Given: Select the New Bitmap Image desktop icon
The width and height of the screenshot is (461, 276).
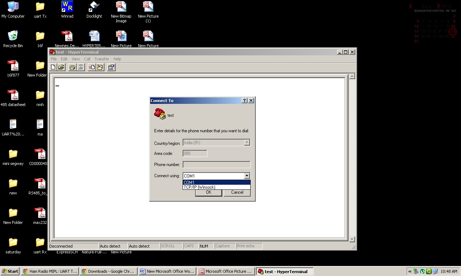Looking at the screenshot, I should (x=121, y=12).
